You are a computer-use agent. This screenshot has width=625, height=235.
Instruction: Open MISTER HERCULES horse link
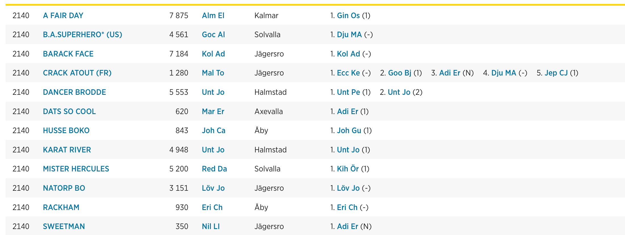[x=76, y=169]
